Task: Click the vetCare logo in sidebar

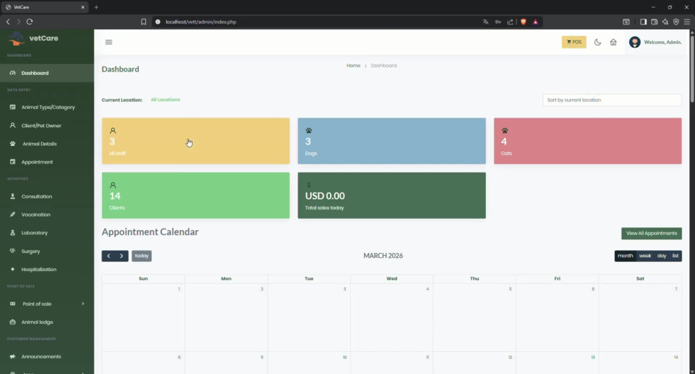Action: click(x=33, y=38)
